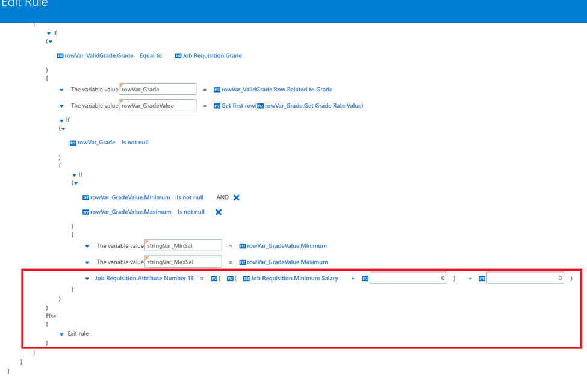The height and width of the screenshot is (376, 587).
Task: Click the XYZ icon next to Row Related to Grade
Action: point(217,89)
